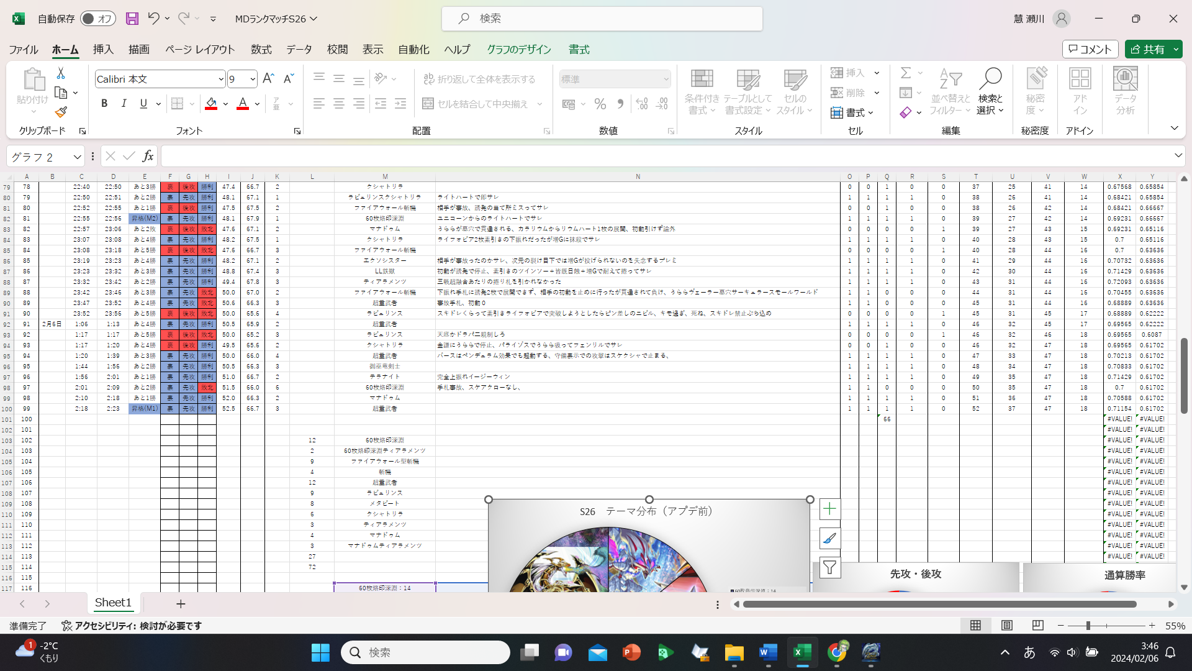This screenshot has width=1192, height=671.
Task: Align text to center horizontally
Action: 339,104
